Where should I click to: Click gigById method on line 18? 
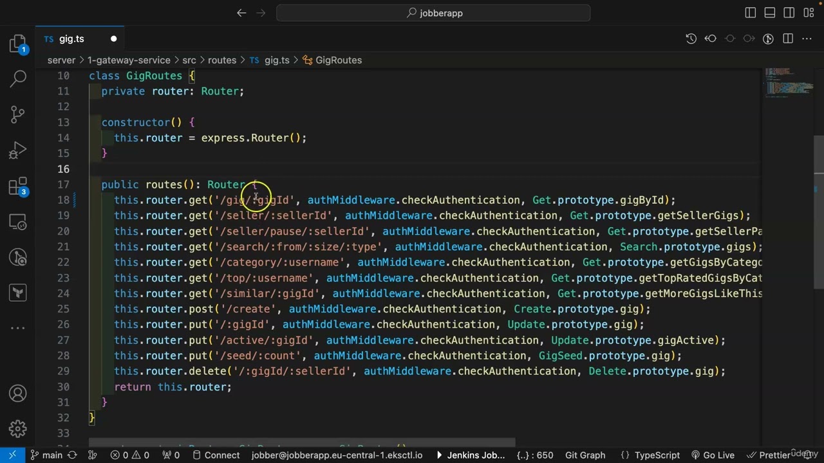(642, 200)
